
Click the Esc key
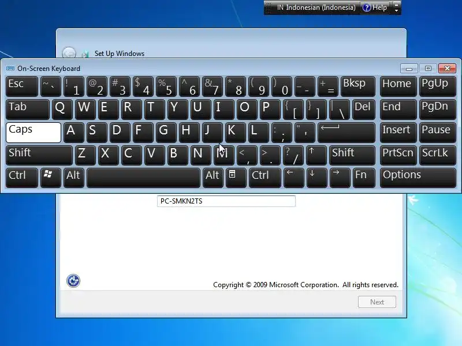point(22,86)
